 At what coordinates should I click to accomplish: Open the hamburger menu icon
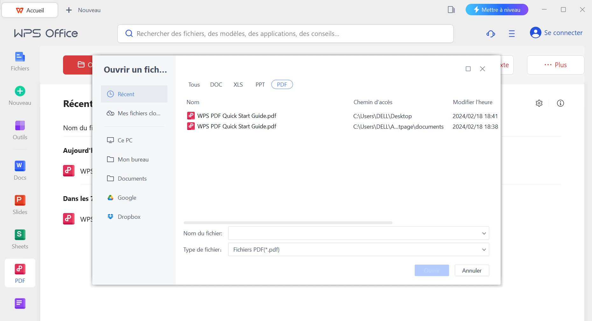(x=512, y=33)
